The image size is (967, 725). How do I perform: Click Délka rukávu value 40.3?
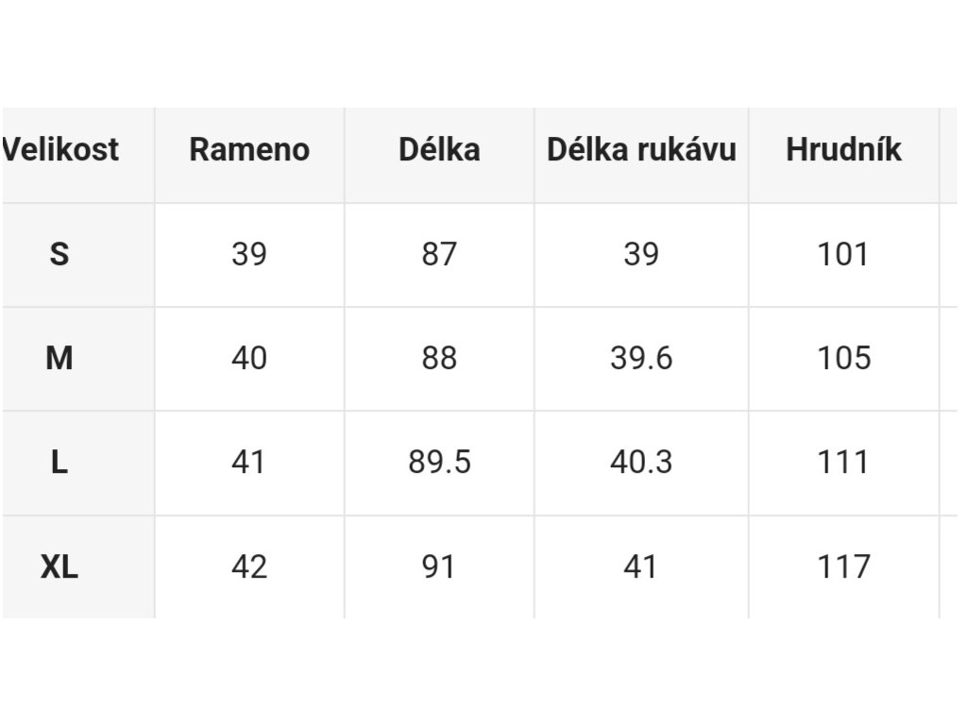tap(641, 463)
